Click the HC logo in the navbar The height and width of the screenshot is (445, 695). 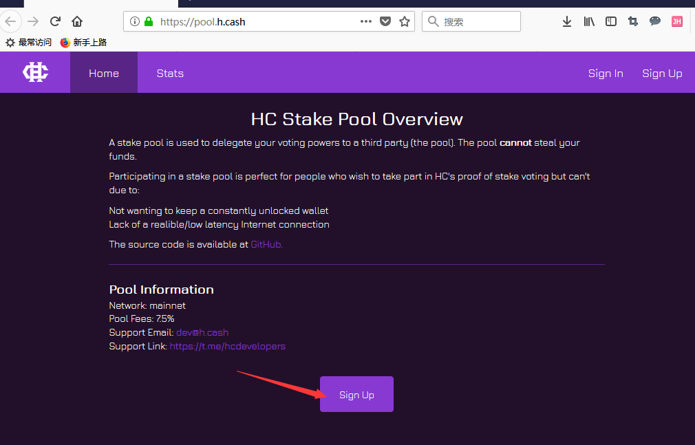[36, 72]
